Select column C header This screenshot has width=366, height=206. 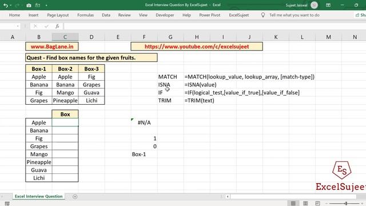pos(65,37)
